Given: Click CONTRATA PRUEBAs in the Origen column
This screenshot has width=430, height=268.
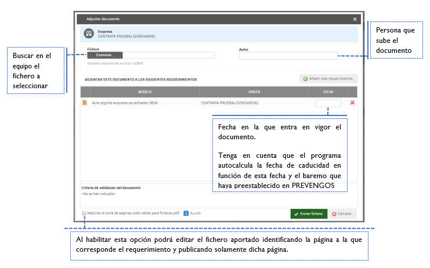Looking at the screenshot, I should coord(229,103).
